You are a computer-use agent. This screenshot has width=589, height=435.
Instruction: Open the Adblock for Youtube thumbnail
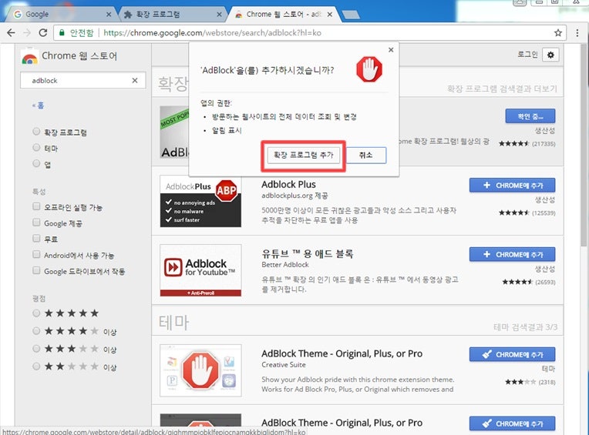[x=200, y=270]
